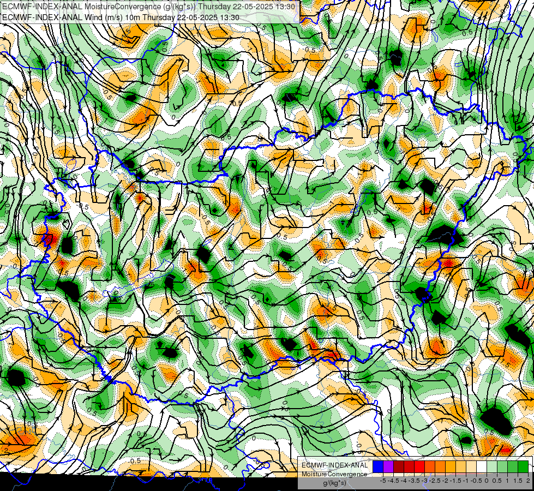Viewport: 534px width, 491px height.
Task: Click the purple legend swatch between -5 and -4.5
Action: point(388,466)
